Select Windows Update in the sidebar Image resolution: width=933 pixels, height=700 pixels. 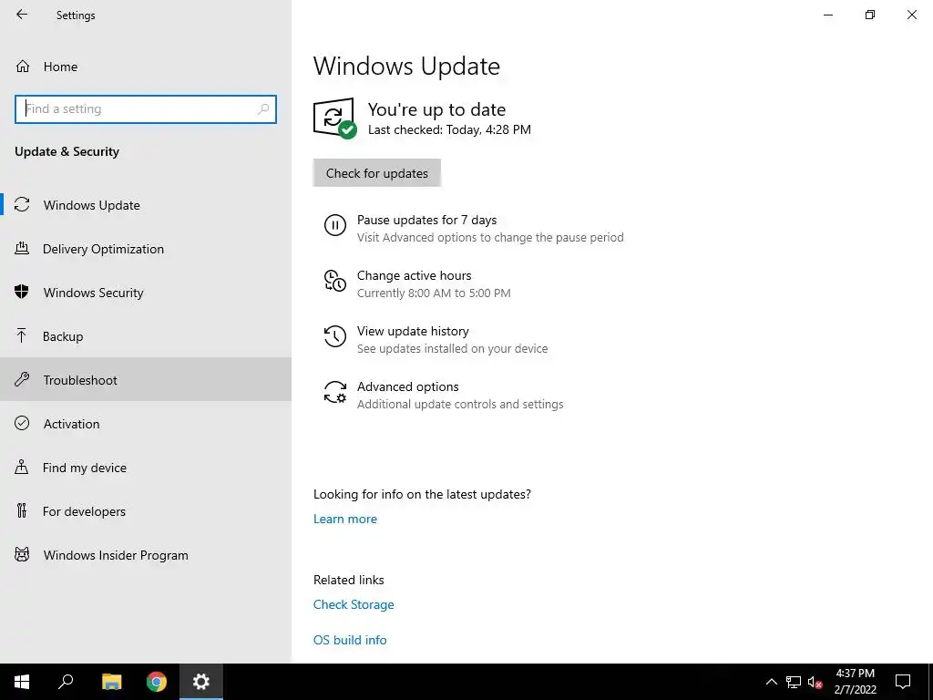pyautogui.click(x=146, y=205)
